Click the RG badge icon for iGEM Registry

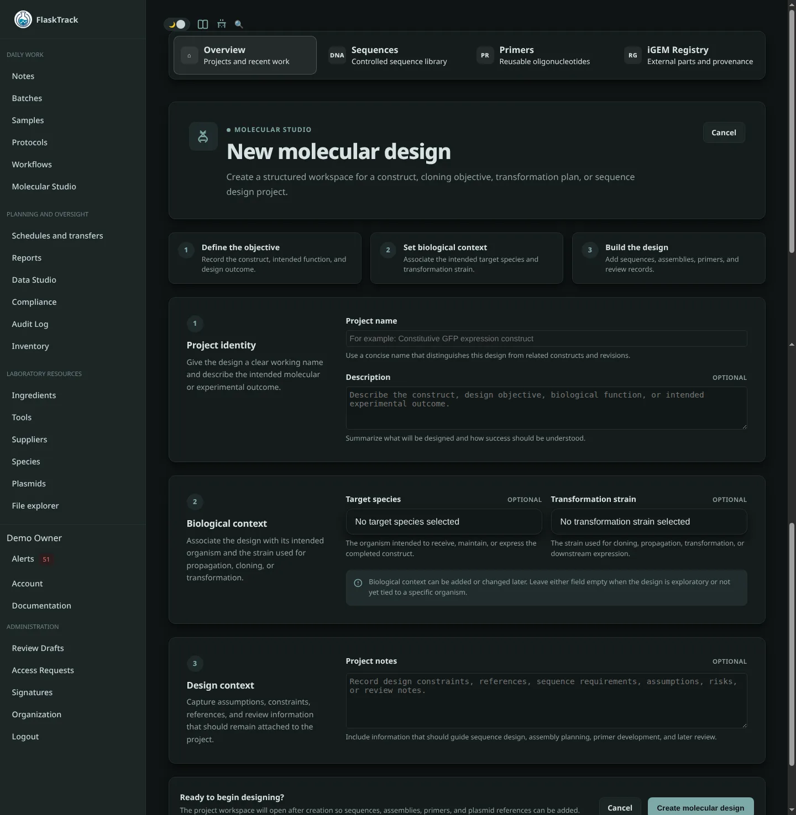[x=633, y=55]
